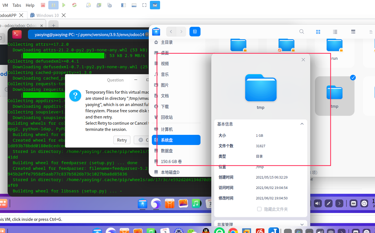Expand the 共享管理 section
Image resolution: width=375 pixels, height=233 pixels.
[302, 225]
